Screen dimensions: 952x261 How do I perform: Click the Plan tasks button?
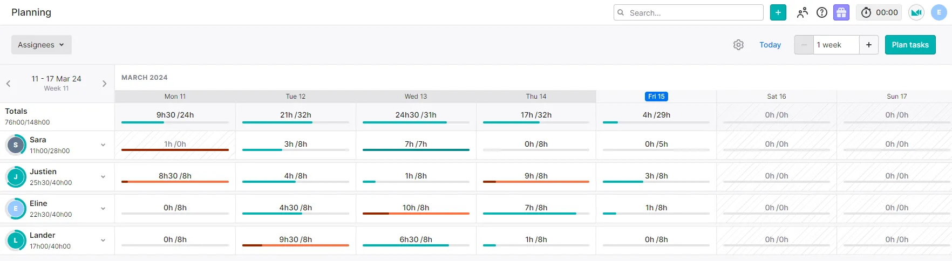(910, 45)
